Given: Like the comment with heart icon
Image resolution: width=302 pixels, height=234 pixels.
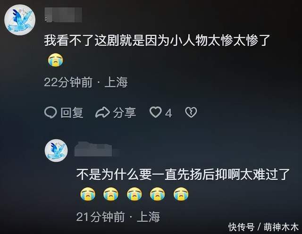Looking at the screenshot, I should point(155,112).
